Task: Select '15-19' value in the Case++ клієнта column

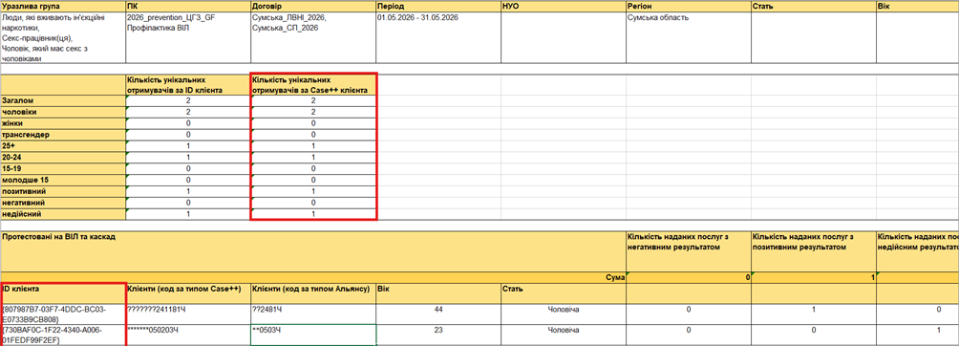Action: click(x=313, y=168)
